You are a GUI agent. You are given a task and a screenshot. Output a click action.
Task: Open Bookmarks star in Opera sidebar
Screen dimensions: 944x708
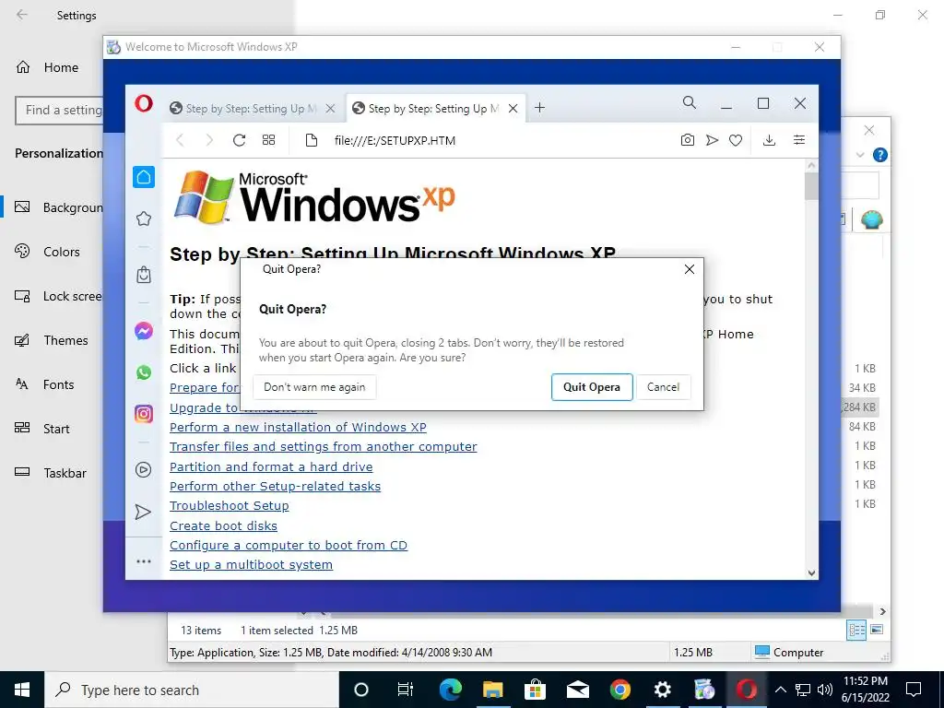pos(143,218)
